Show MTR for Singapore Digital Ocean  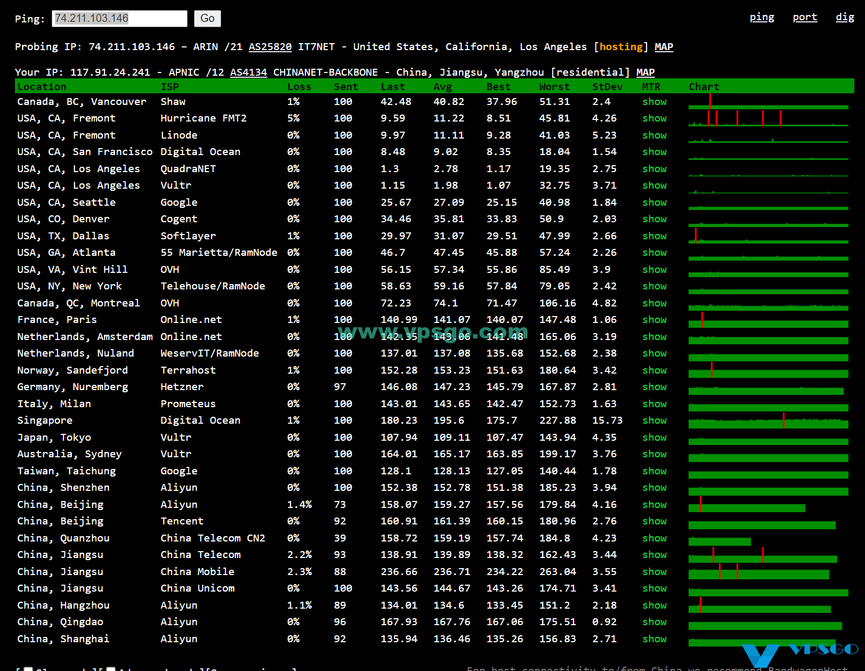(654, 421)
